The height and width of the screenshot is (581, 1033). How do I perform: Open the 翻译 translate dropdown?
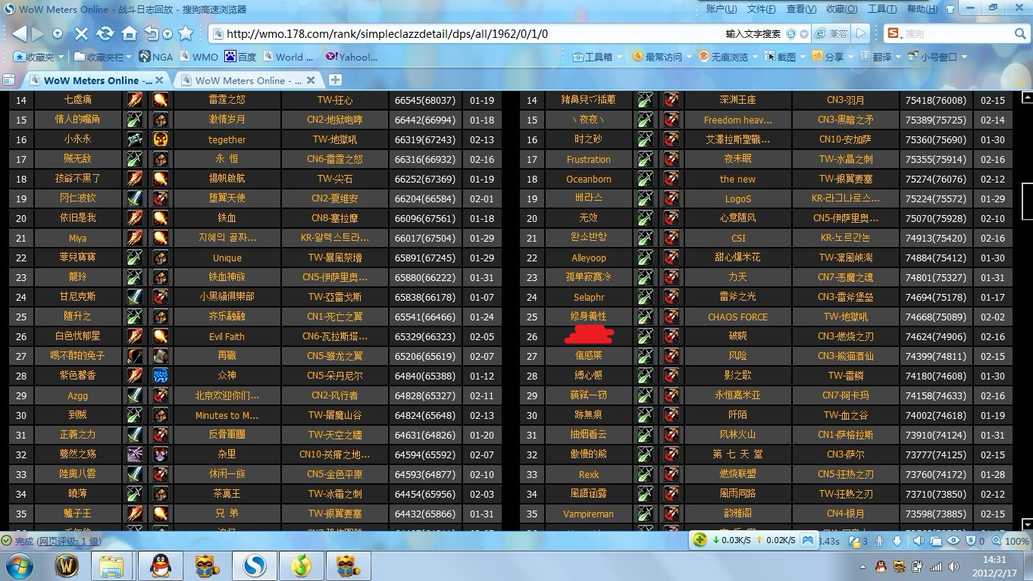point(898,57)
